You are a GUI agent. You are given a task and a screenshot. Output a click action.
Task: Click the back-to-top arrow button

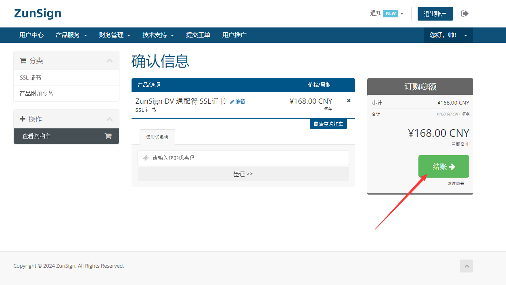pos(466,266)
